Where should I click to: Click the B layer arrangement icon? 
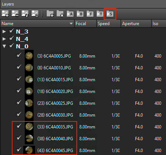[80, 14]
